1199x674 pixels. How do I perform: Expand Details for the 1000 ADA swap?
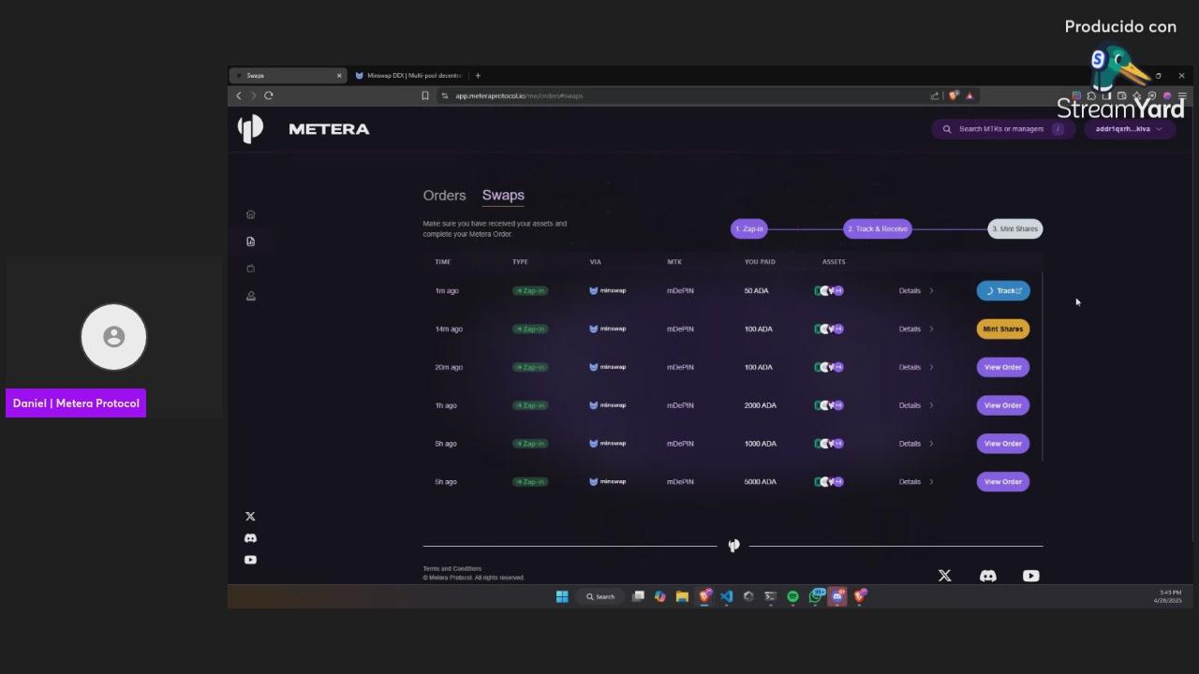916,444
